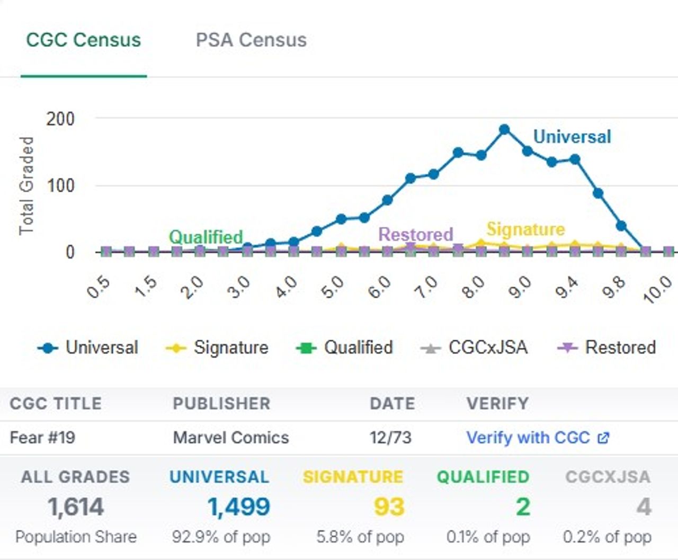Click the green Qualified legend square icon
The image size is (678, 560).
click(x=306, y=349)
